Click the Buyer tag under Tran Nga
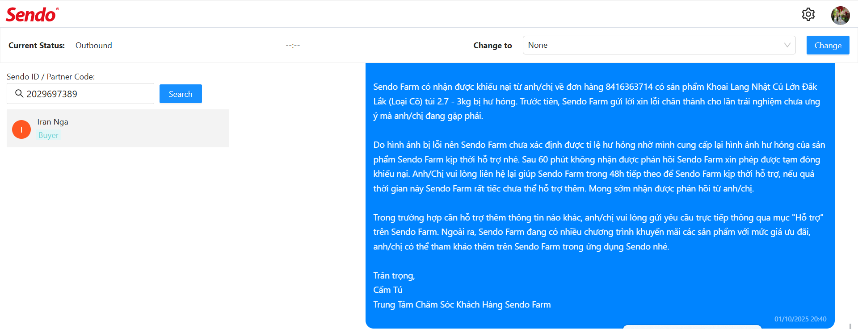Viewport: 858px width, 329px height. [48, 135]
